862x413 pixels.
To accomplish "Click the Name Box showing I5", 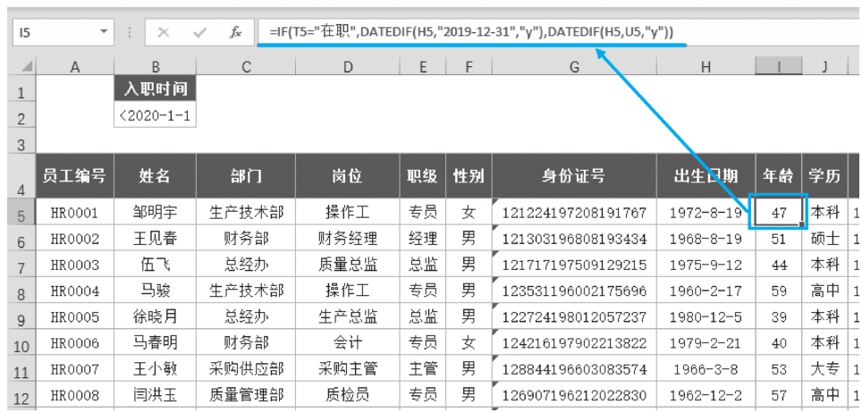I will (54, 32).
